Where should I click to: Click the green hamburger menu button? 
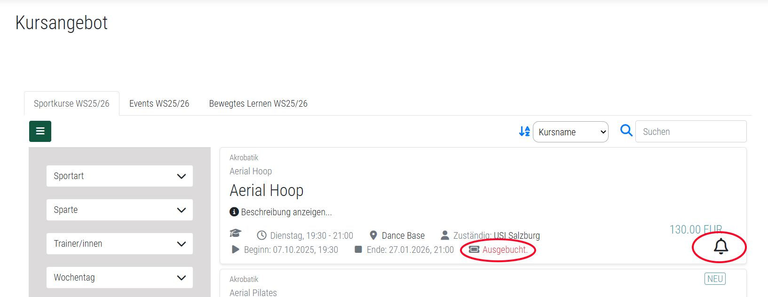[40, 131]
